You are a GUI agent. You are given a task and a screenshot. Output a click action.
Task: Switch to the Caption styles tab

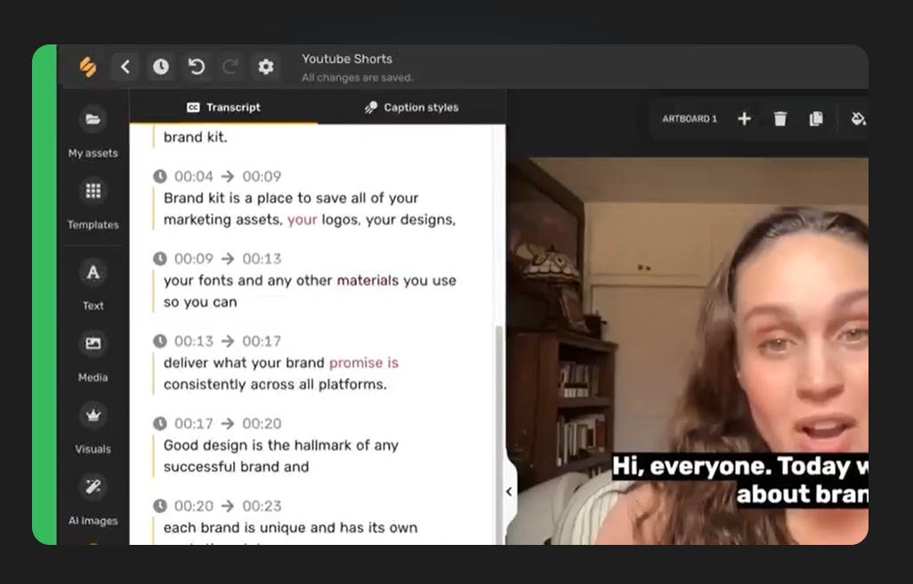coord(412,107)
